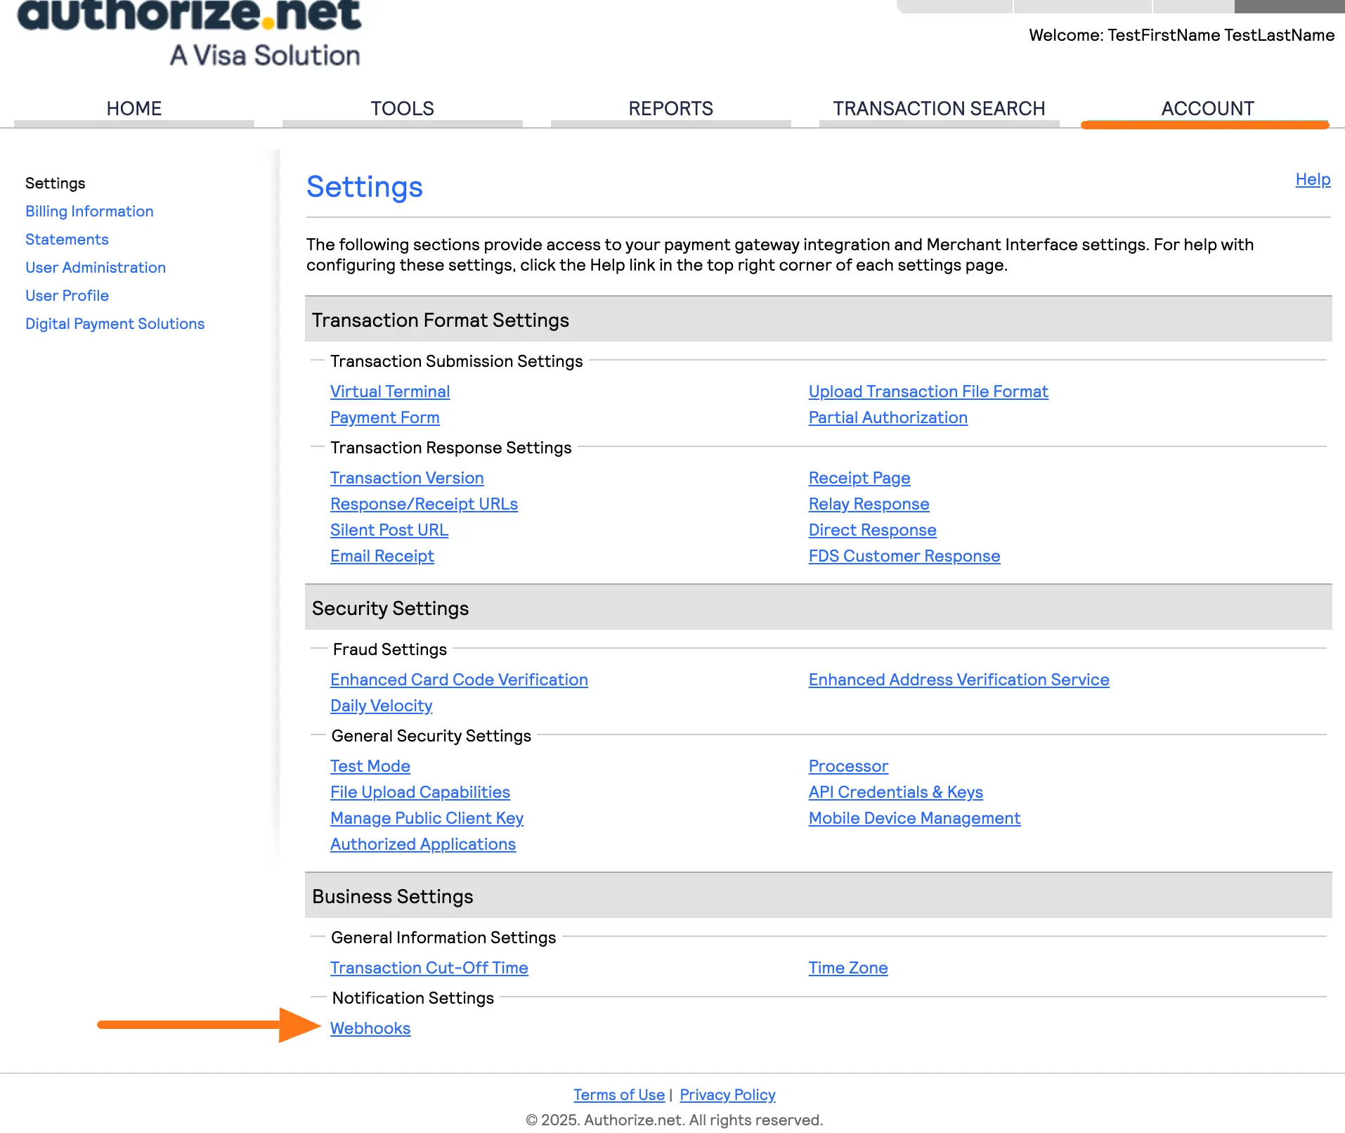1345x1133 pixels.
Task: Set the Transaction Cut-Off Time
Action: pos(429,968)
